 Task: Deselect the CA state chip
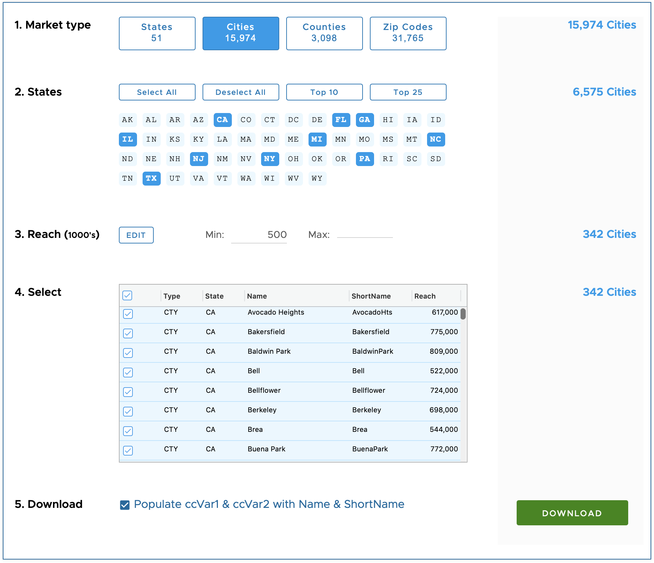[x=222, y=120]
